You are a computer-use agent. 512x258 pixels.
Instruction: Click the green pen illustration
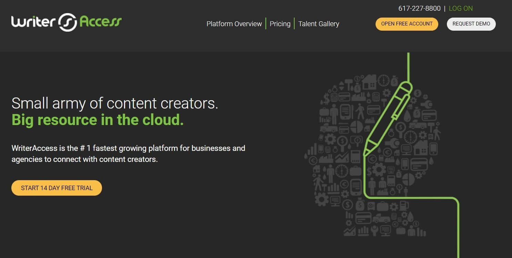tap(388, 118)
